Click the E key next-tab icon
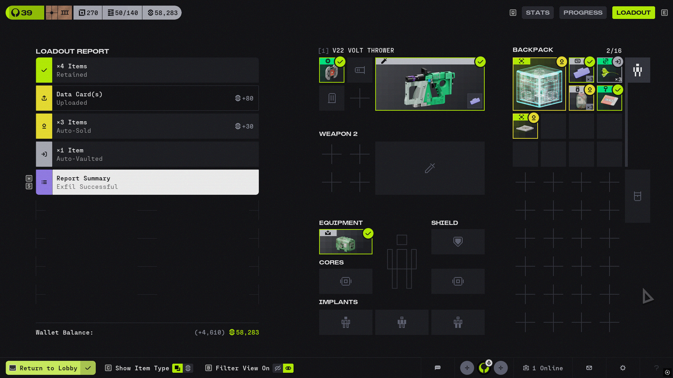673x378 pixels. (664, 13)
